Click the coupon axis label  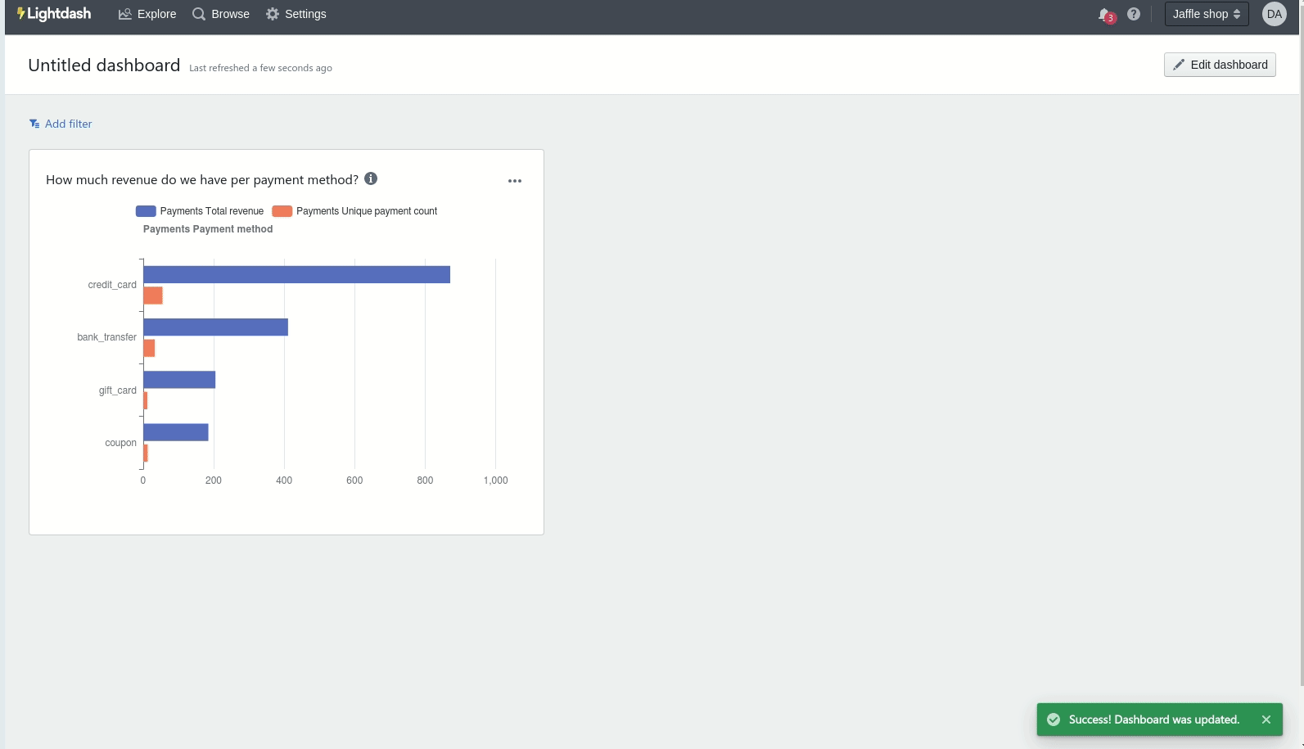120,443
